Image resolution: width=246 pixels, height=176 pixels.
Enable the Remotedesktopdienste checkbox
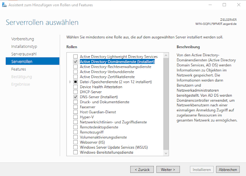tap(76, 127)
